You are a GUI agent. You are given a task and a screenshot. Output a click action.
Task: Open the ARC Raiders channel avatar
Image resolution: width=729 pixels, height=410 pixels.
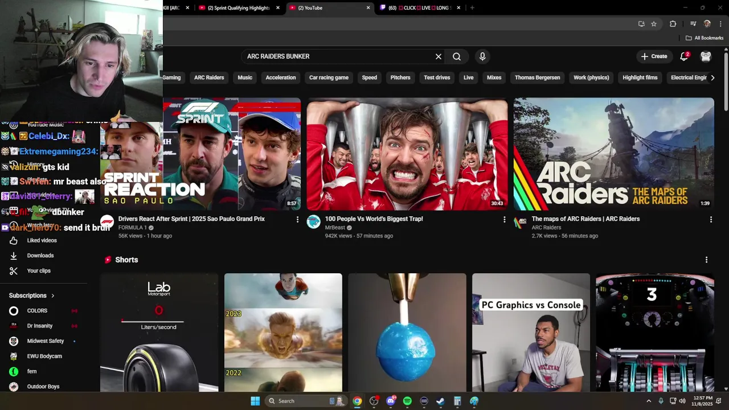pyautogui.click(x=521, y=222)
